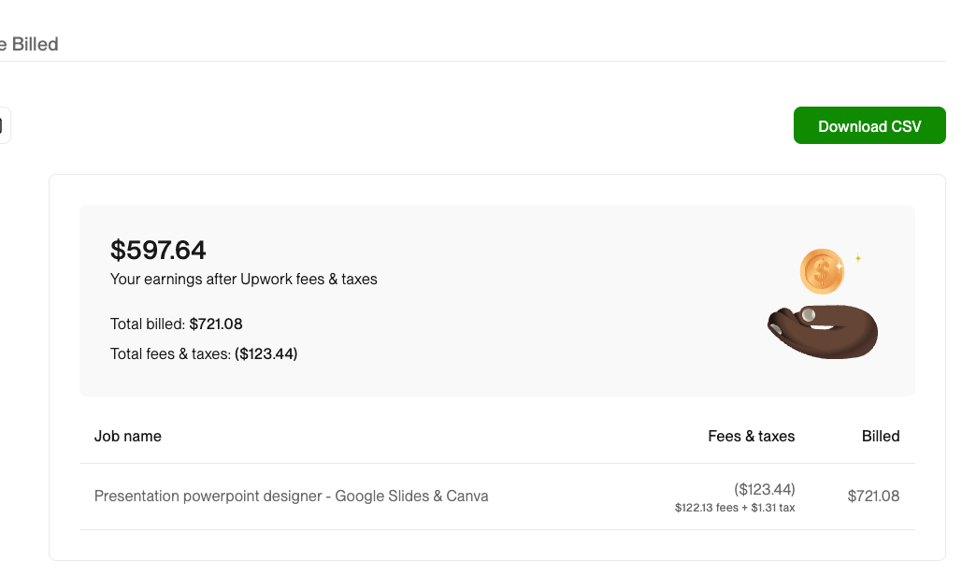Click the 'Your earnings after Upwork fees' text

(244, 279)
